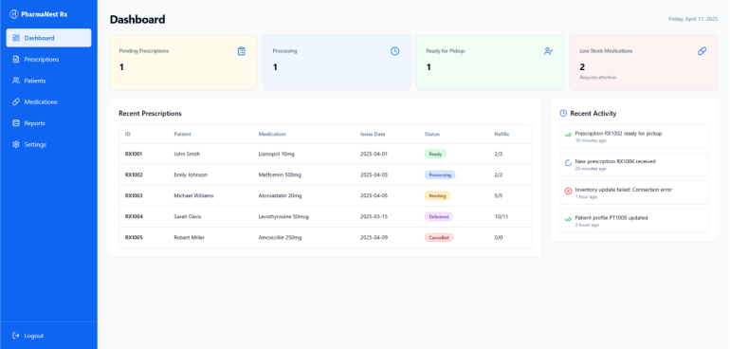
Task: Click 'Prescription RX1002 ready for pickup' activity text
Action: click(x=618, y=134)
